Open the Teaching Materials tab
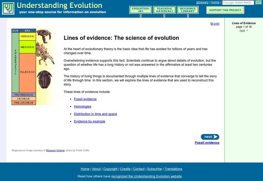The height and width of the screenshot is (181, 263). tap(164, 10)
